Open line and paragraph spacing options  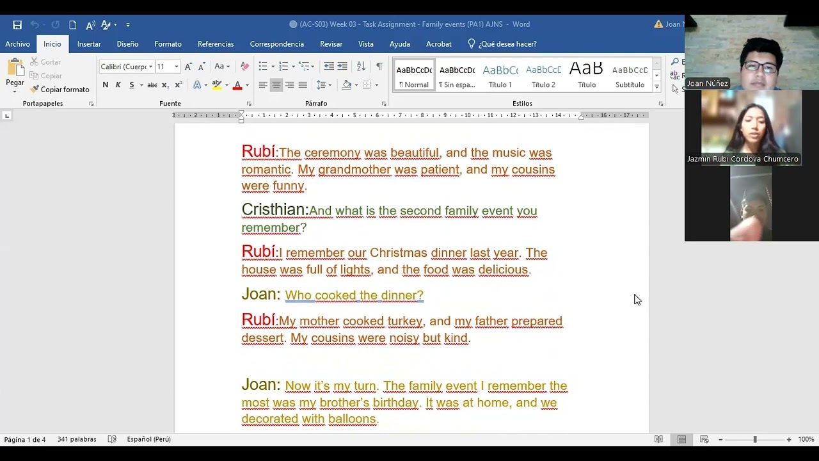click(323, 85)
